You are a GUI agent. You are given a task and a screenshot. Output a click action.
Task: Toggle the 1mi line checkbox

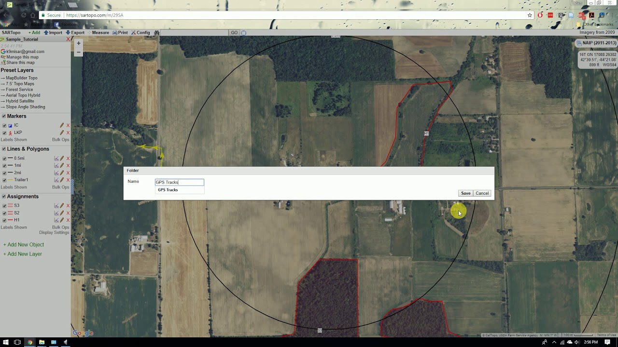pyautogui.click(x=4, y=165)
